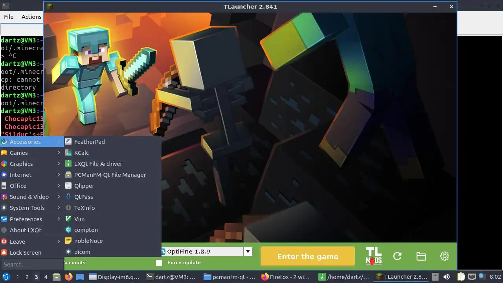Launch picom icon
Screen dimensions: 503x283
coord(68,252)
